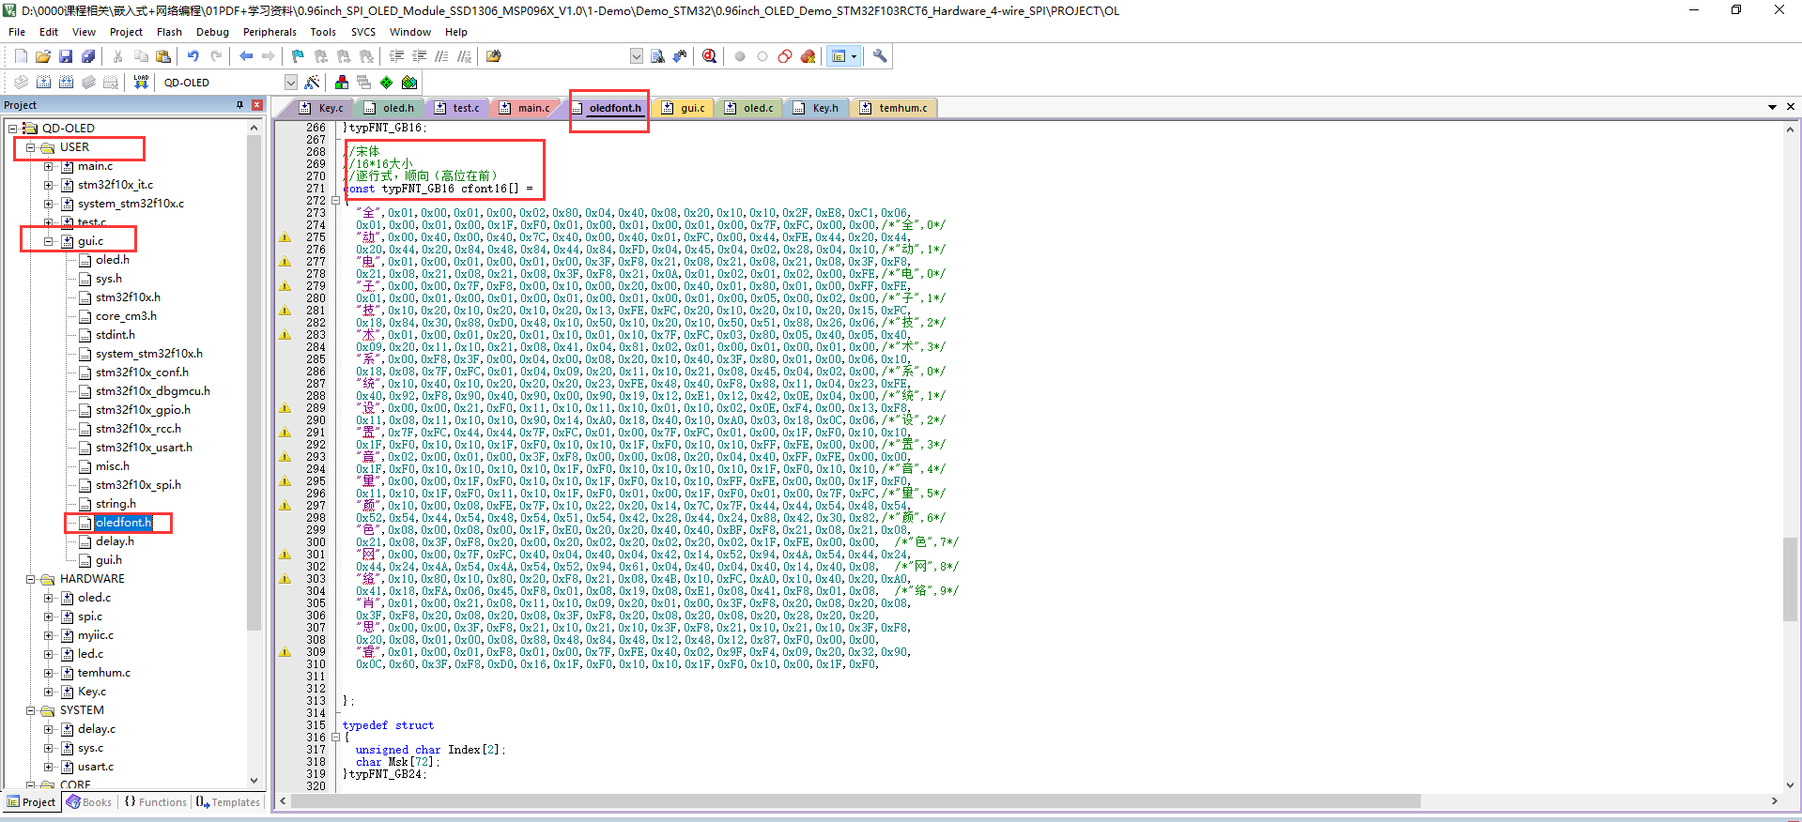Navigate forwards with the right arrow icon
This screenshot has width=1802, height=822.
pos(269,56)
